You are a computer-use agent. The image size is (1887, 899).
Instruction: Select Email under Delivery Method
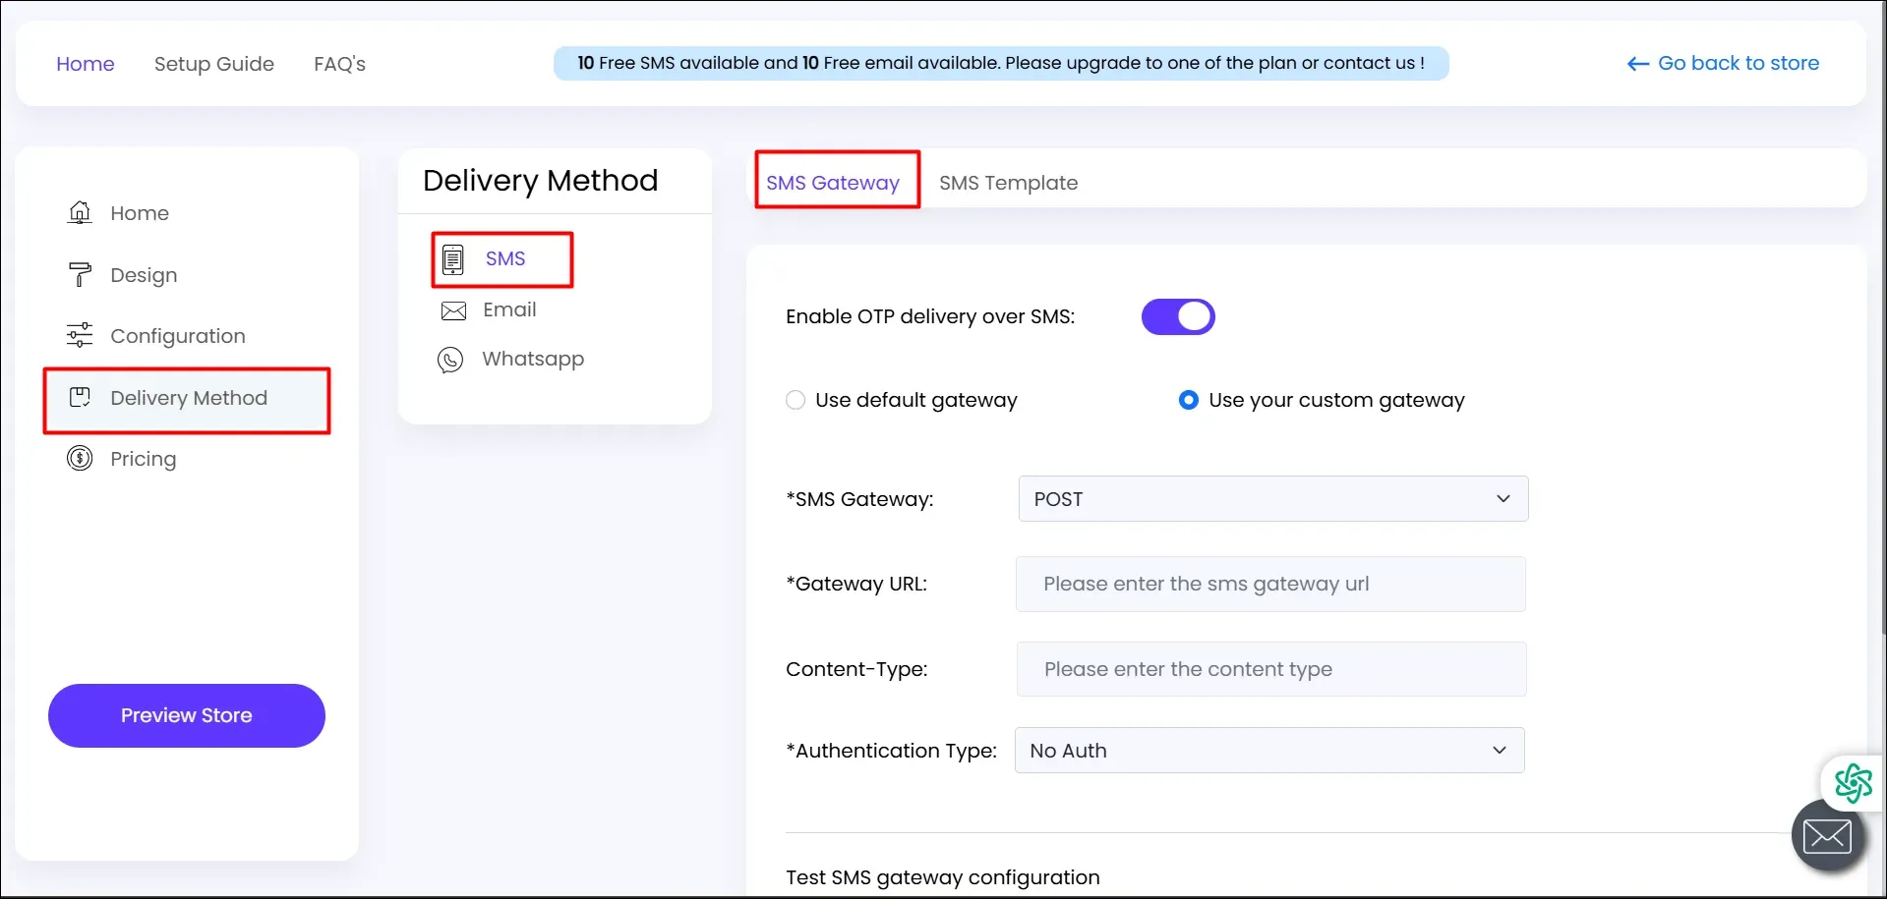509,309
